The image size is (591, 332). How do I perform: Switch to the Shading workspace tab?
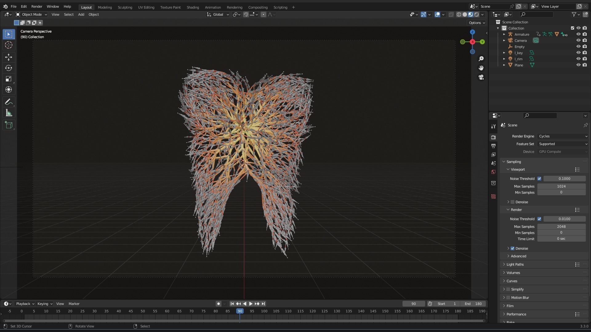pyautogui.click(x=193, y=7)
